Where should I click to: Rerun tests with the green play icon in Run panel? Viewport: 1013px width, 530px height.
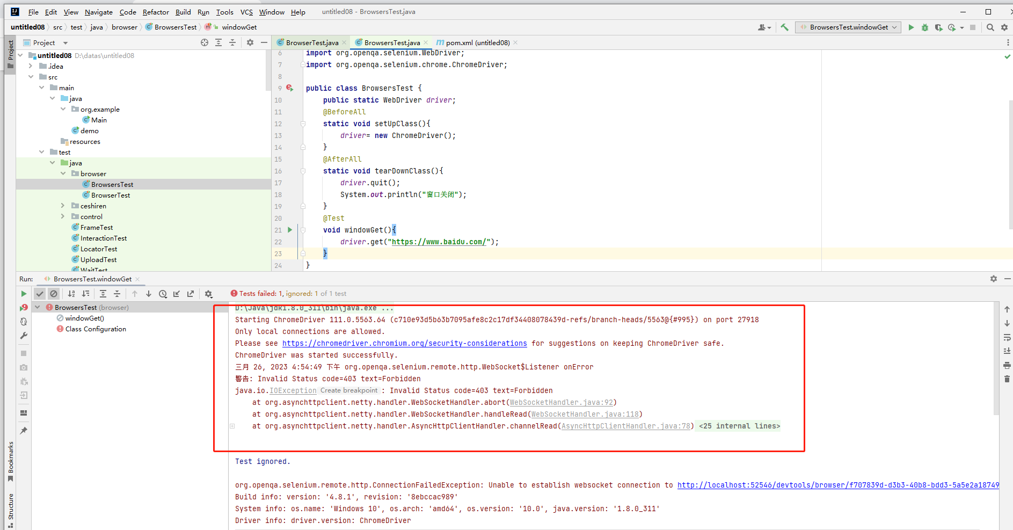point(24,294)
